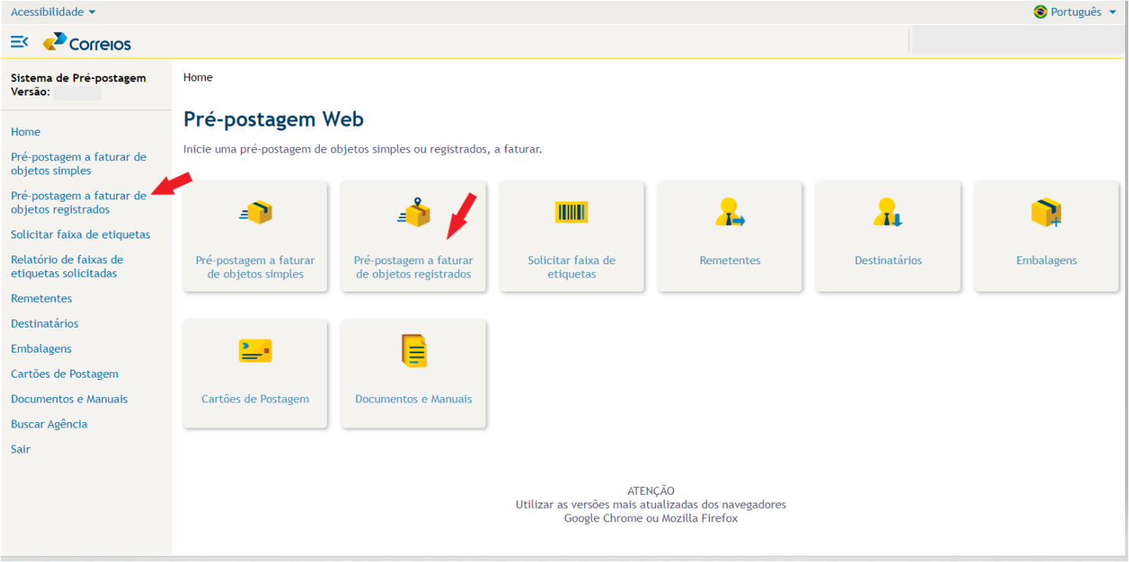Click Buscar Agência in the sidebar

click(49, 424)
